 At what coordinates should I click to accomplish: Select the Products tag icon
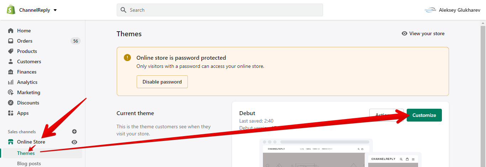coord(11,51)
